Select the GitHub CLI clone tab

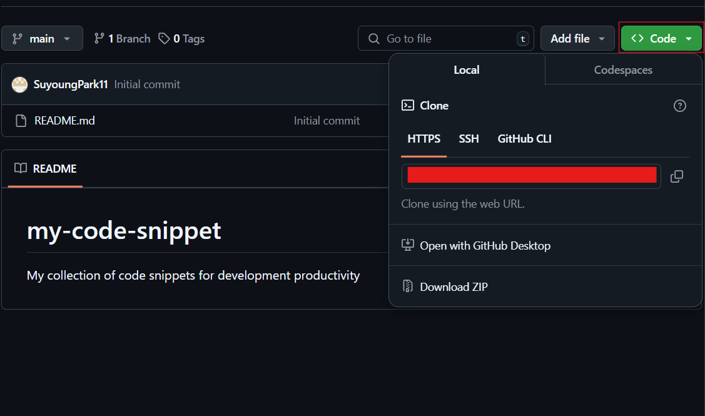point(524,139)
